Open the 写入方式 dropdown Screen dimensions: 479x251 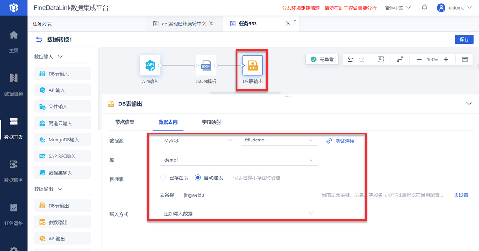(238, 214)
